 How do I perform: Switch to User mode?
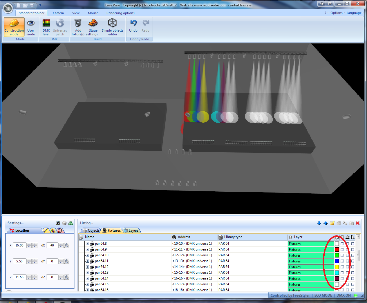(30, 27)
